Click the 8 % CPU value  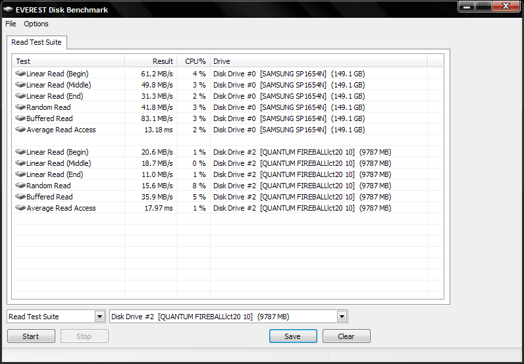tap(199, 186)
